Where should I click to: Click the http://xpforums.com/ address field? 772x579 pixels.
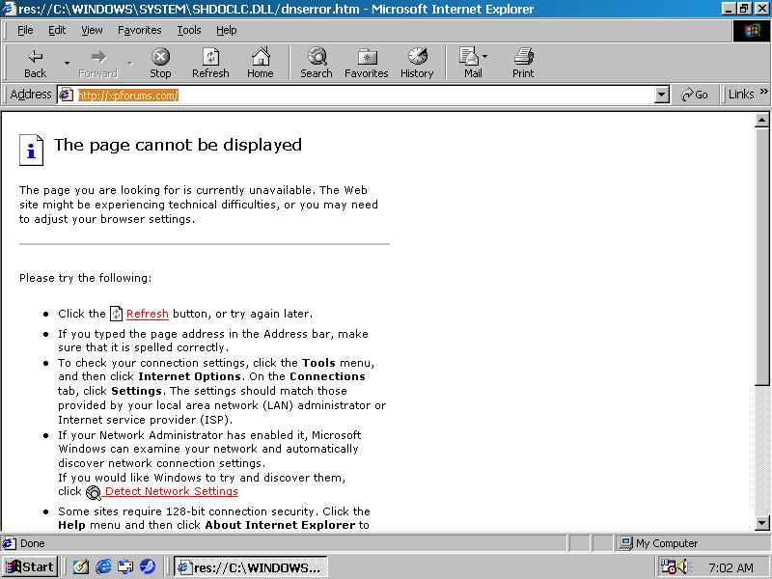click(365, 95)
